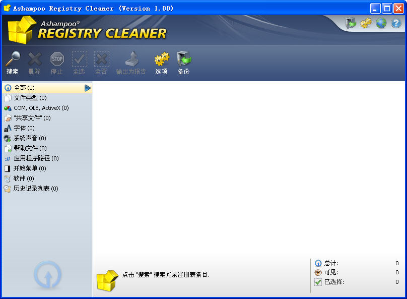Click the 已选择 (Selected) checkbox icon

point(318,282)
